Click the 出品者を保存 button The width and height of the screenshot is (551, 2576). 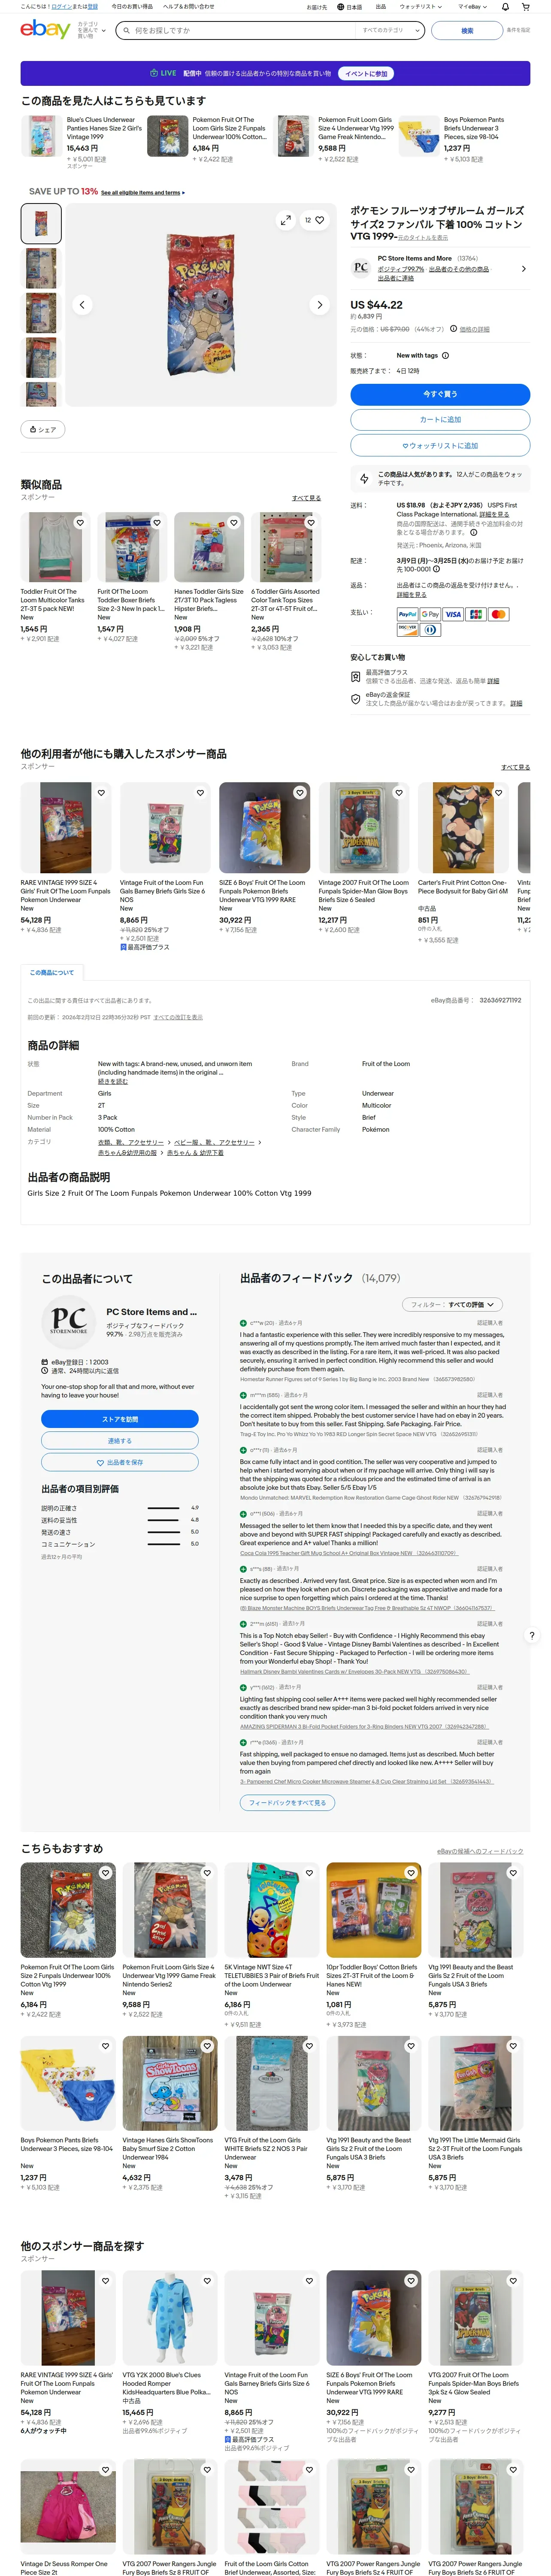click(120, 1462)
